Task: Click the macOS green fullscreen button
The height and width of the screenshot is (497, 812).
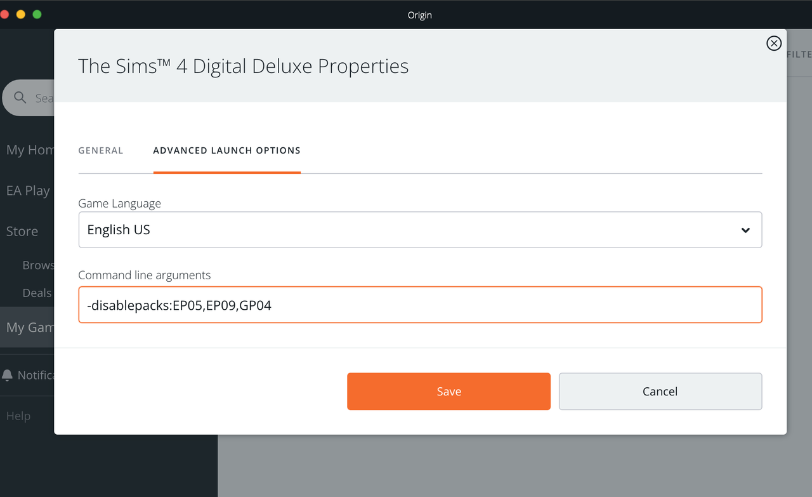Action: pos(37,14)
